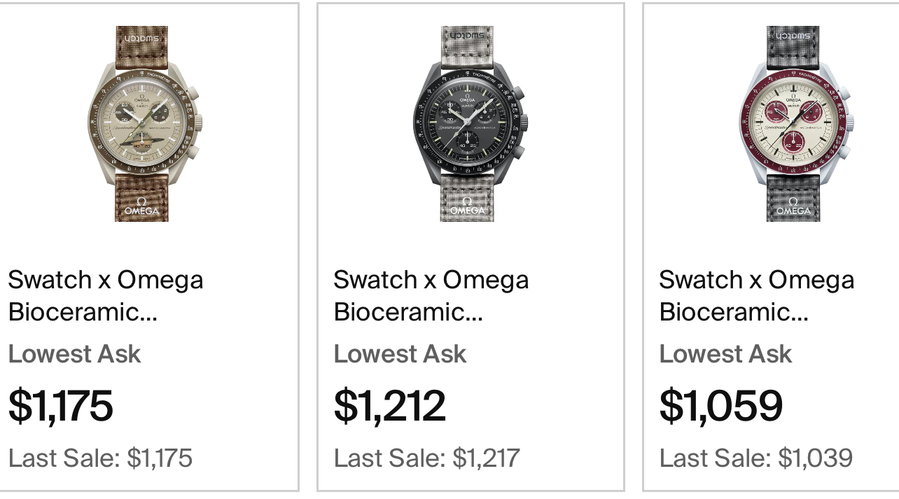
Task: Click Lowest Ask label on the first card
Action: (x=74, y=353)
